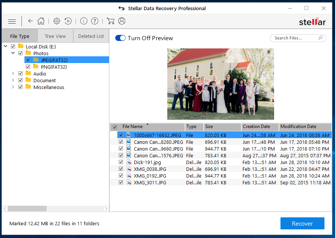335x238 pixels.
Task: Open the Settings gear icon
Action: pos(57,21)
